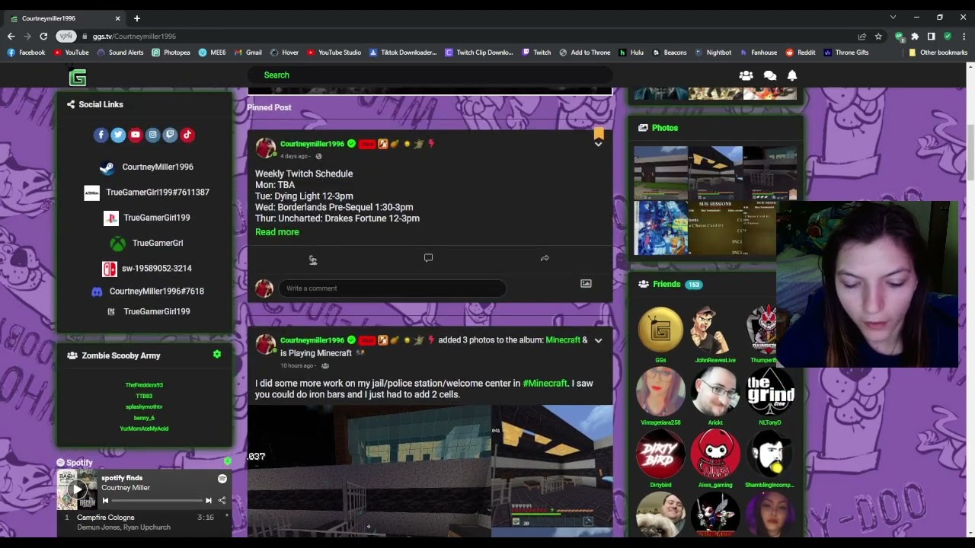Attach an image to the comment
975x548 pixels.
pos(586,283)
